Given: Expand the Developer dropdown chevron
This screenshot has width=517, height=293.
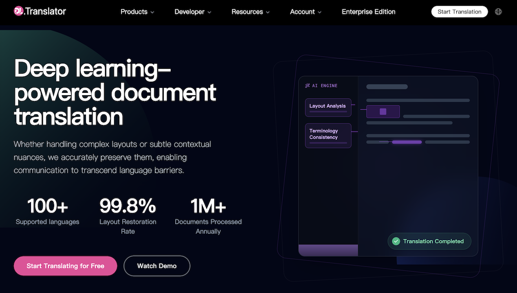Looking at the screenshot, I should 209,12.
